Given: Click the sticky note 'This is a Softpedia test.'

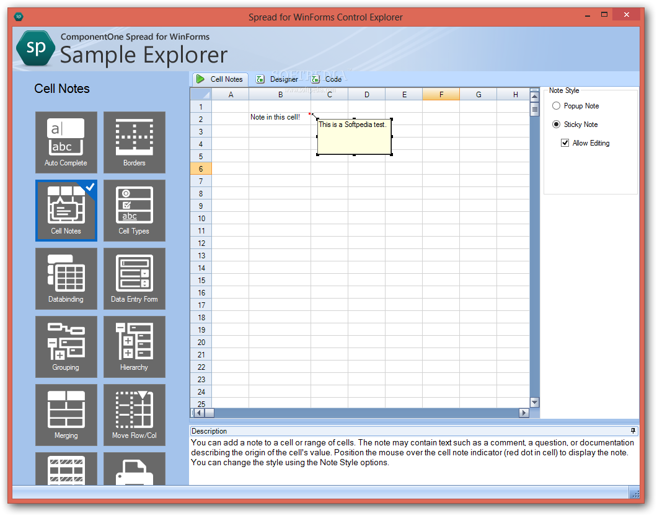Looking at the screenshot, I should [x=355, y=137].
